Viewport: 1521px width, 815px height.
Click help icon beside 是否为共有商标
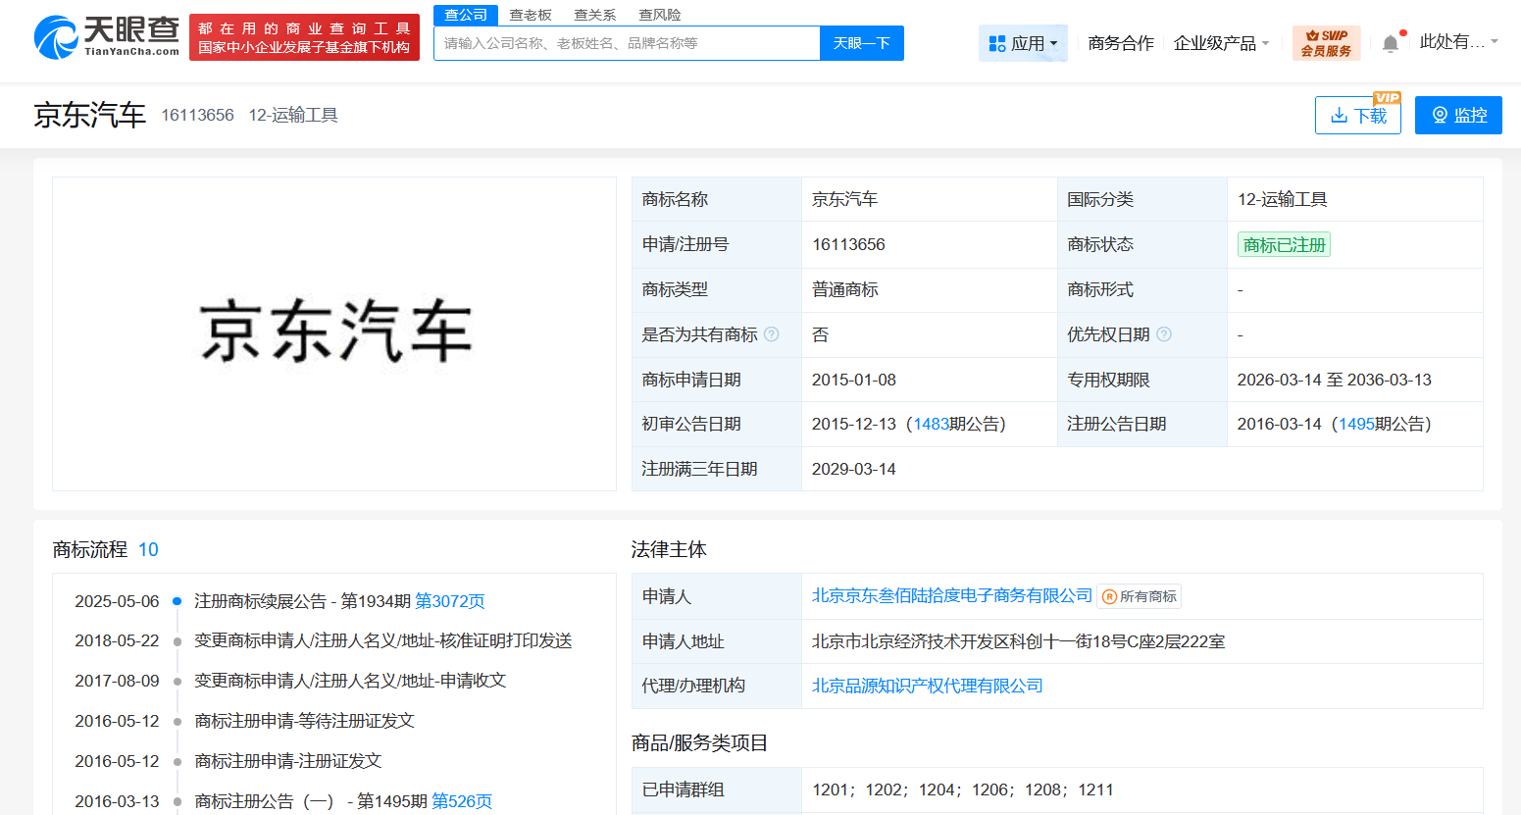tap(772, 334)
